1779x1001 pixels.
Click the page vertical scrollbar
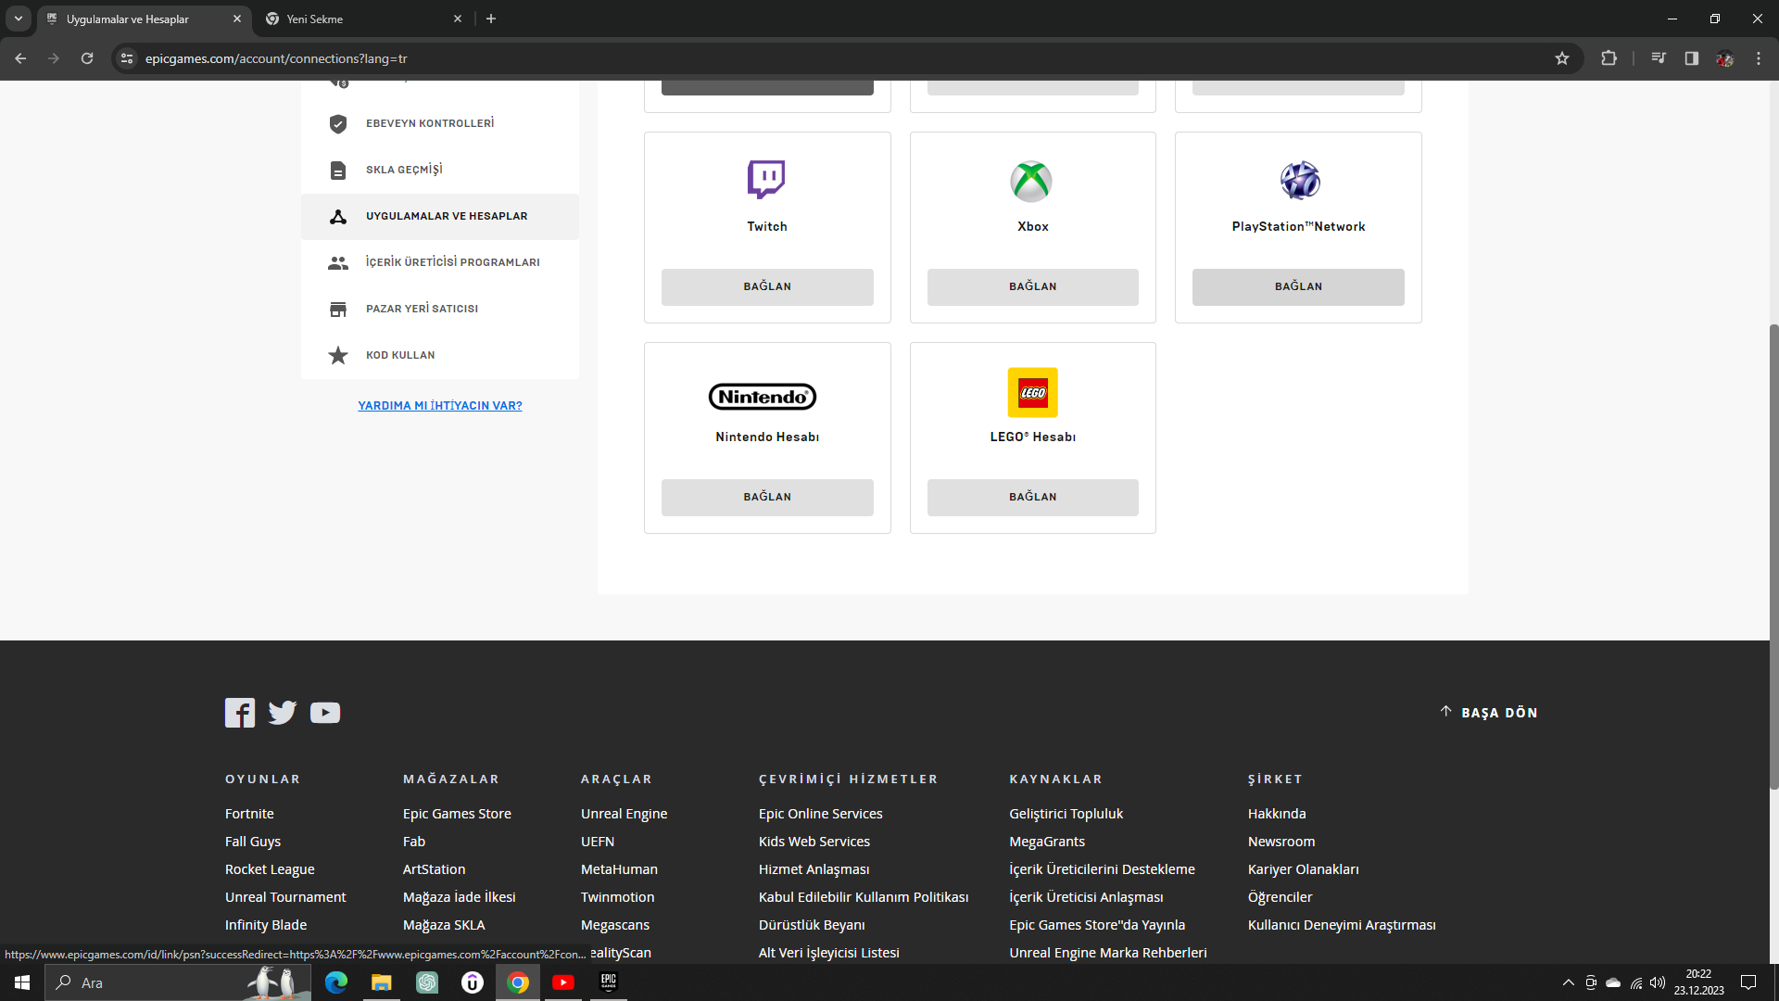(1773, 556)
